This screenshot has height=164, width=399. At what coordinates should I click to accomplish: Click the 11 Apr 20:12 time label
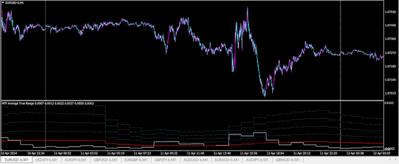[x=302, y=153]
